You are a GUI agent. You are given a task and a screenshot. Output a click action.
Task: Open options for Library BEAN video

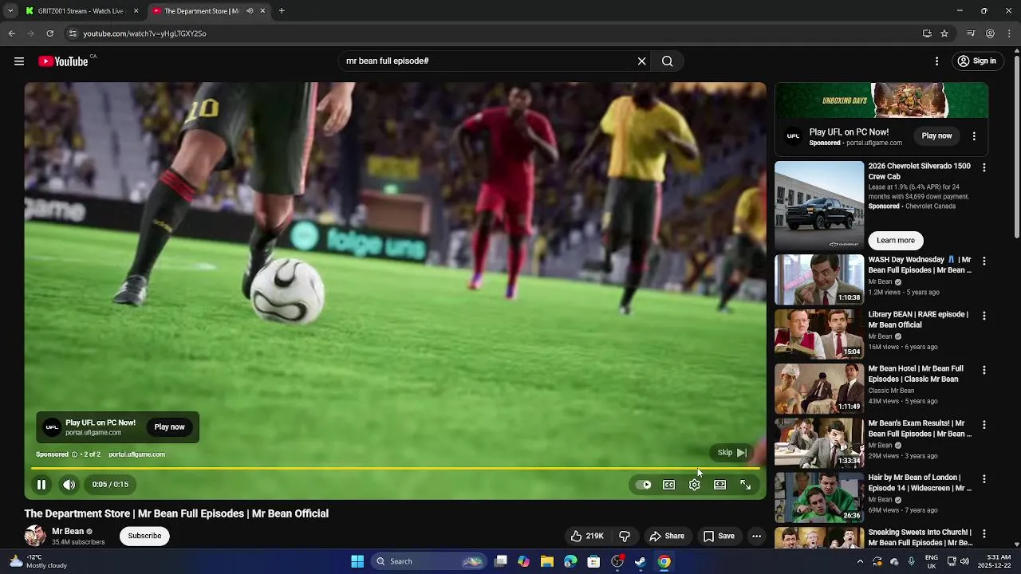(984, 316)
